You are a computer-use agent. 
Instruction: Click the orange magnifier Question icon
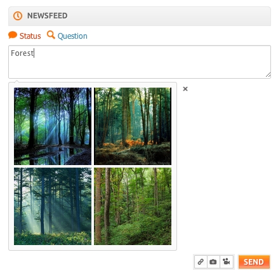click(x=51, y=35)
